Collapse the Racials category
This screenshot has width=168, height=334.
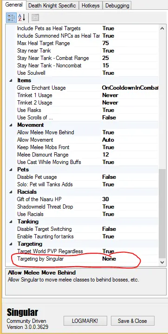point(11,192)
